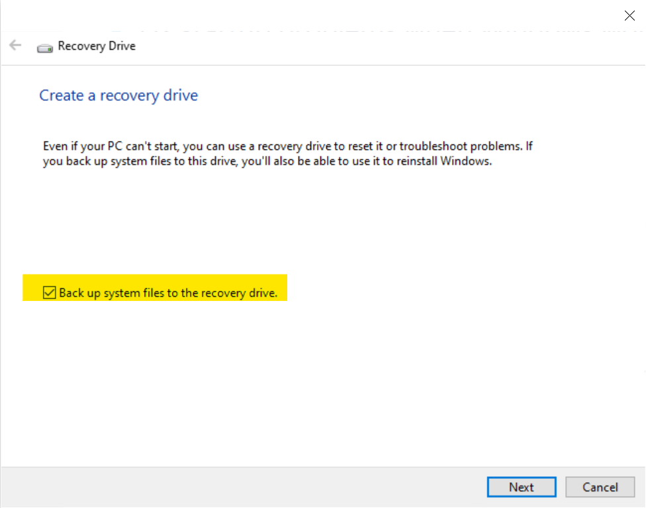Click the blank area between description and checkbox
The image size is (646, 508).
(x=265, y=218)
